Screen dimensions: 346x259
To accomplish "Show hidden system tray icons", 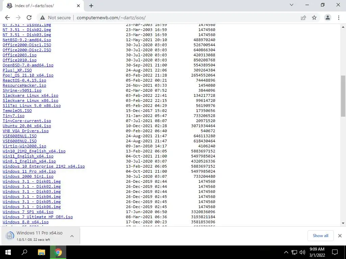I will click(286, 252).
